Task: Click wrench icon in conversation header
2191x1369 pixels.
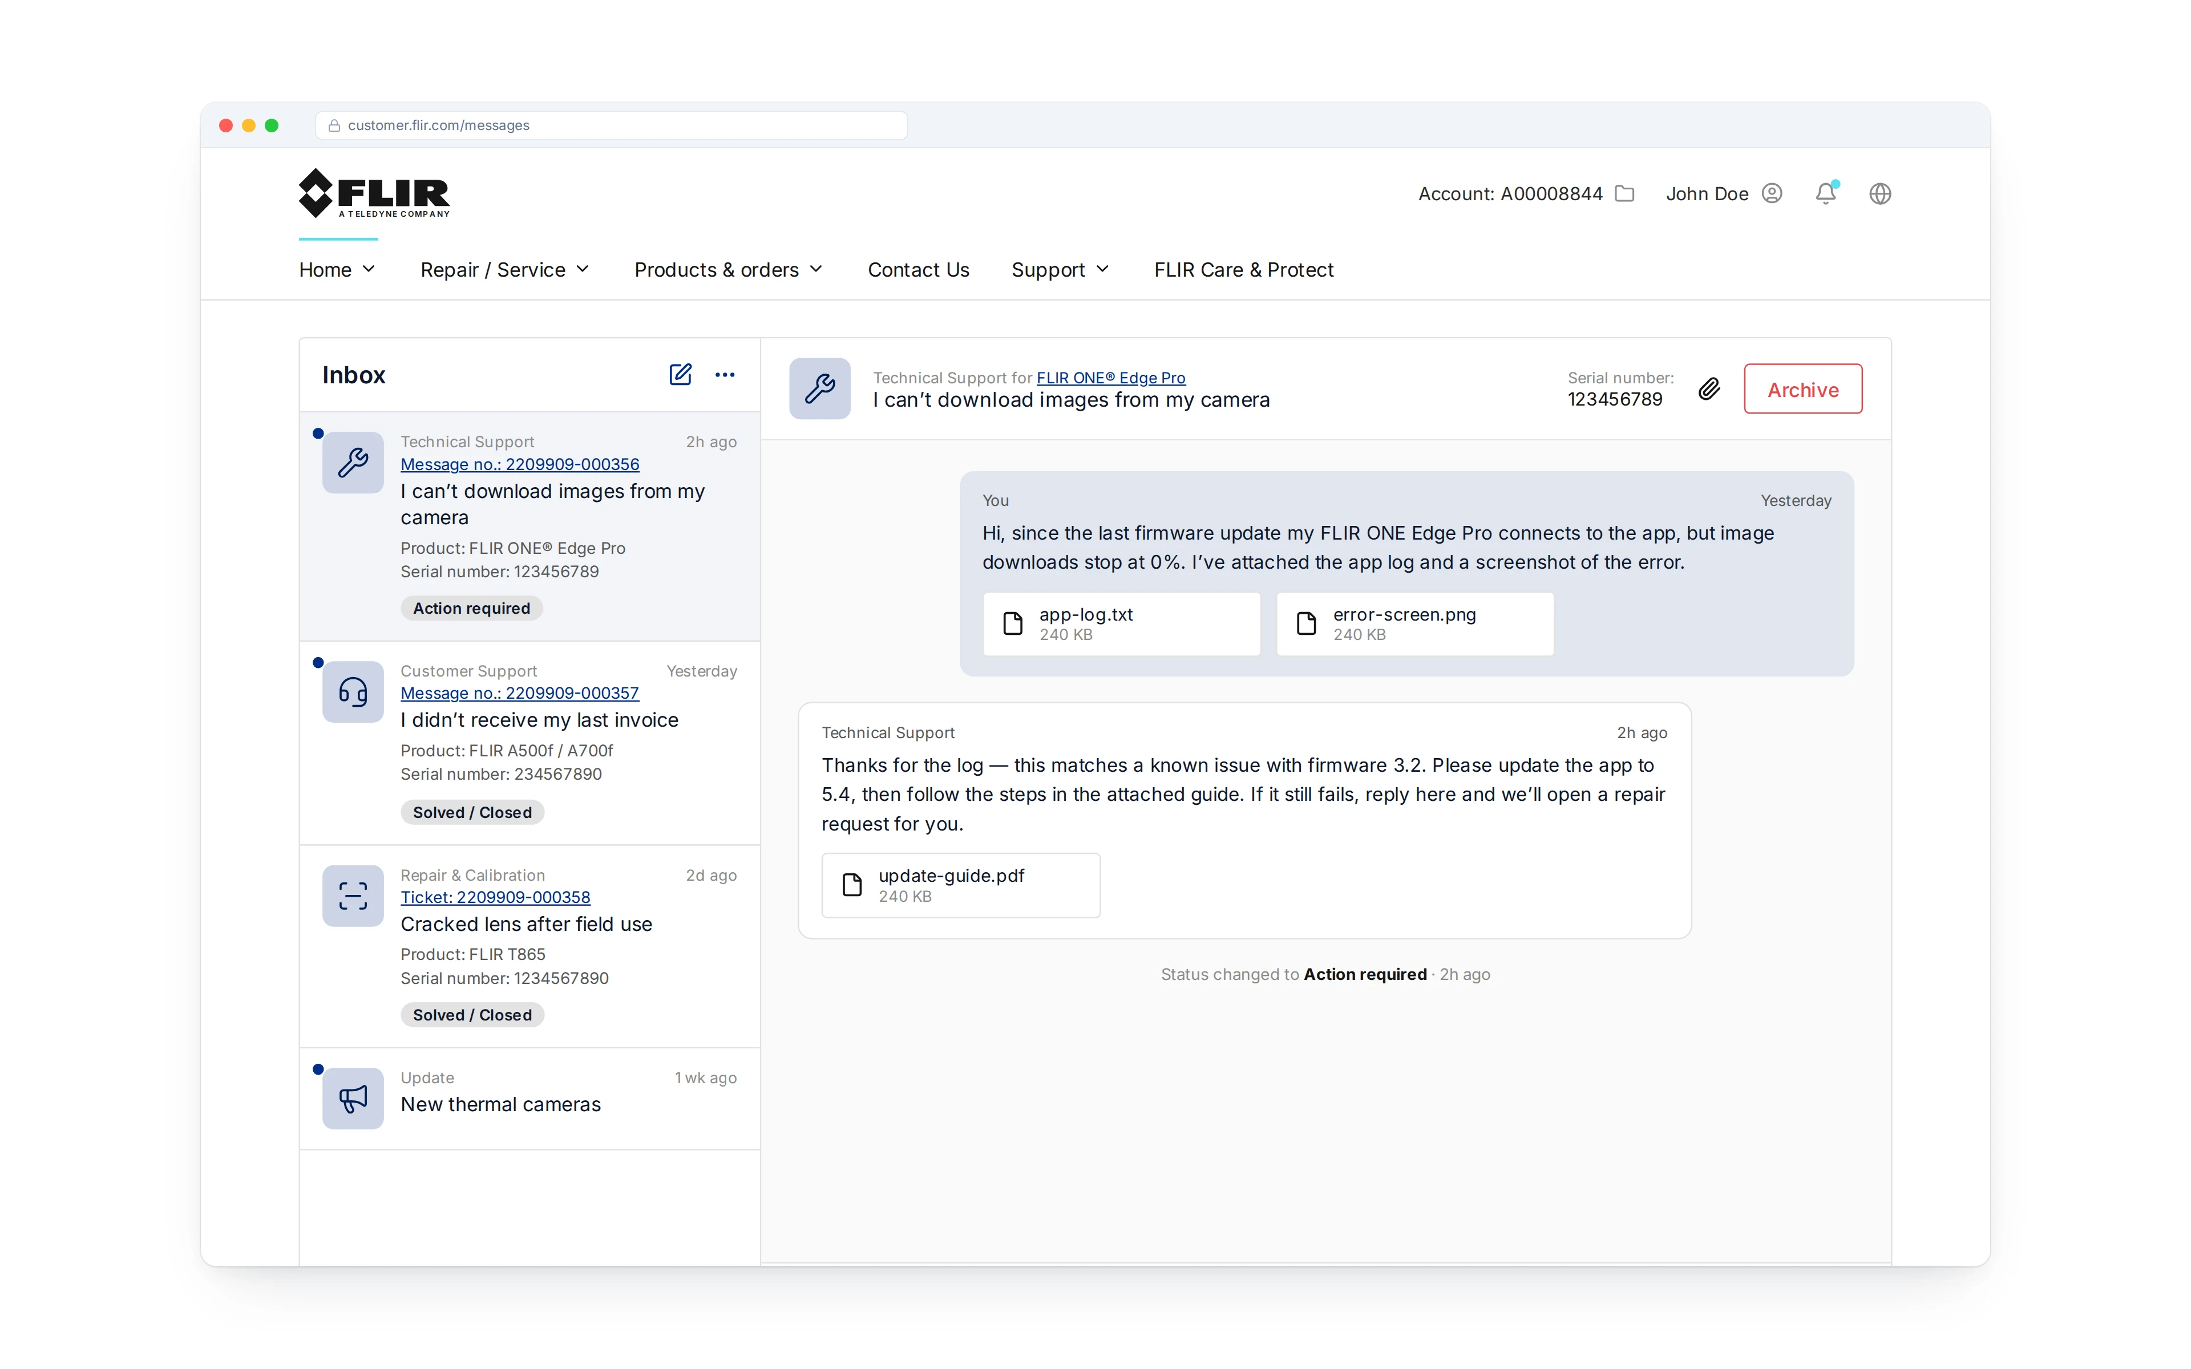Action: 819,388
